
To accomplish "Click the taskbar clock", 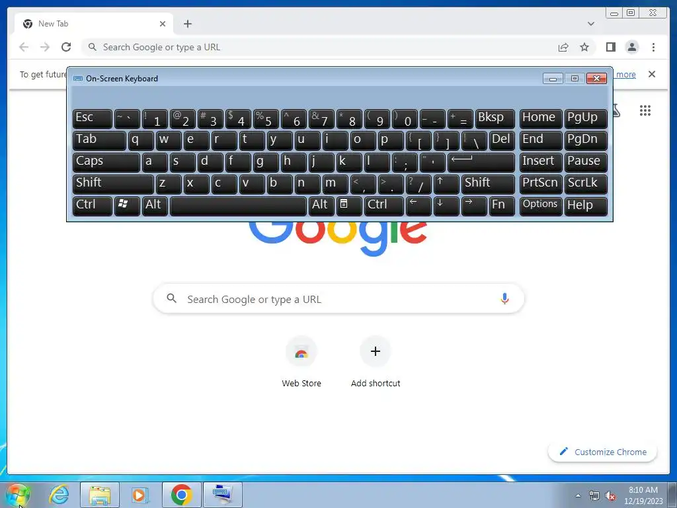I will [643, 495].
